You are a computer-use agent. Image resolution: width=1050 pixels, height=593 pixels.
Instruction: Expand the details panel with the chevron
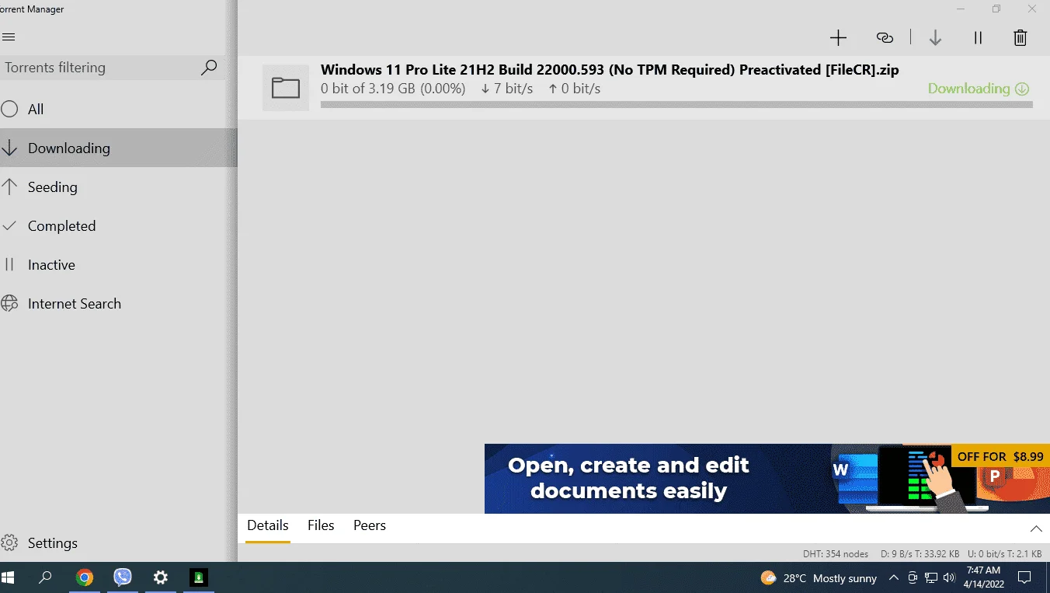pos(1036,528)
